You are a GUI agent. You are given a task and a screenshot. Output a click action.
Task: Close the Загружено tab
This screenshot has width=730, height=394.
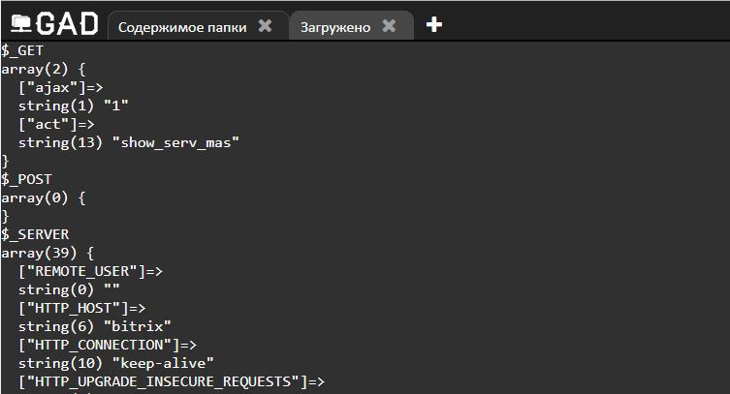pyautogui.click(x=389, y=25)
